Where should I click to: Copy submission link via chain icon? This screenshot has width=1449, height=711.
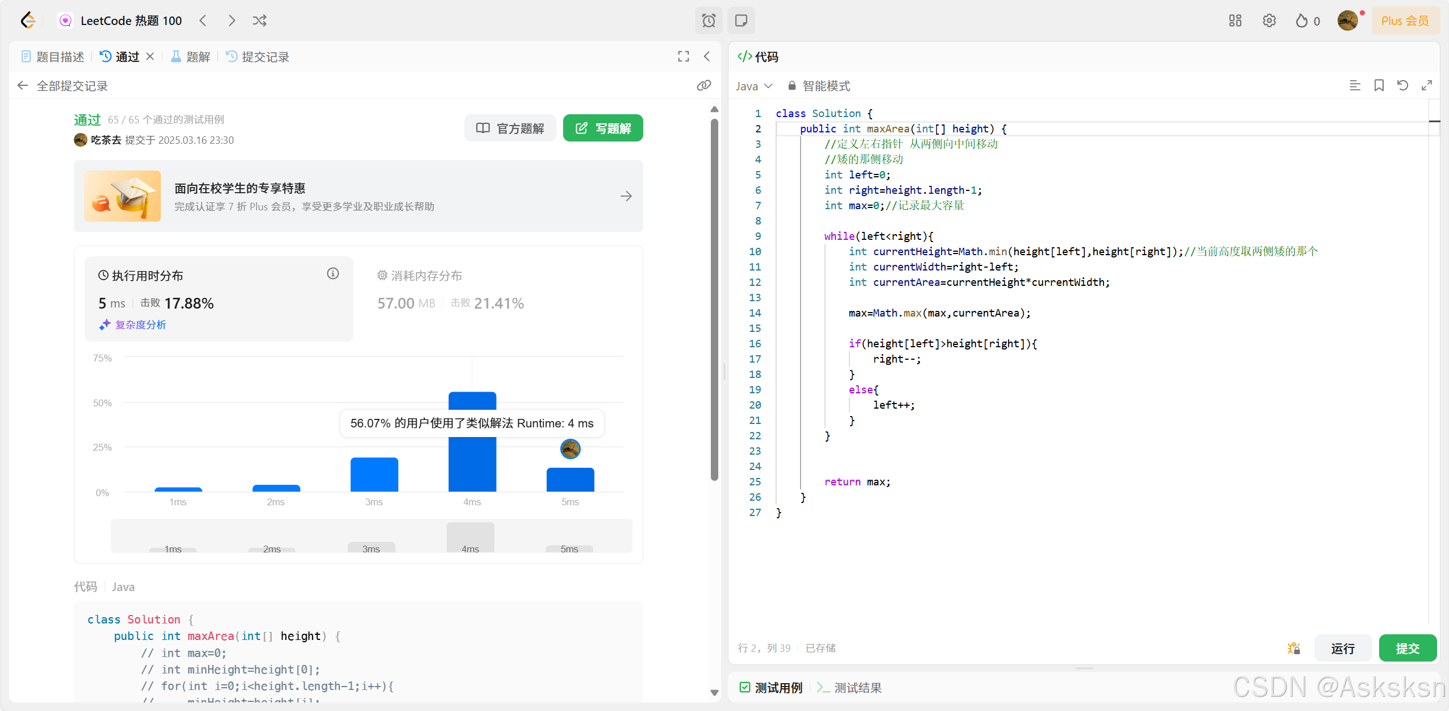point(703,86)
